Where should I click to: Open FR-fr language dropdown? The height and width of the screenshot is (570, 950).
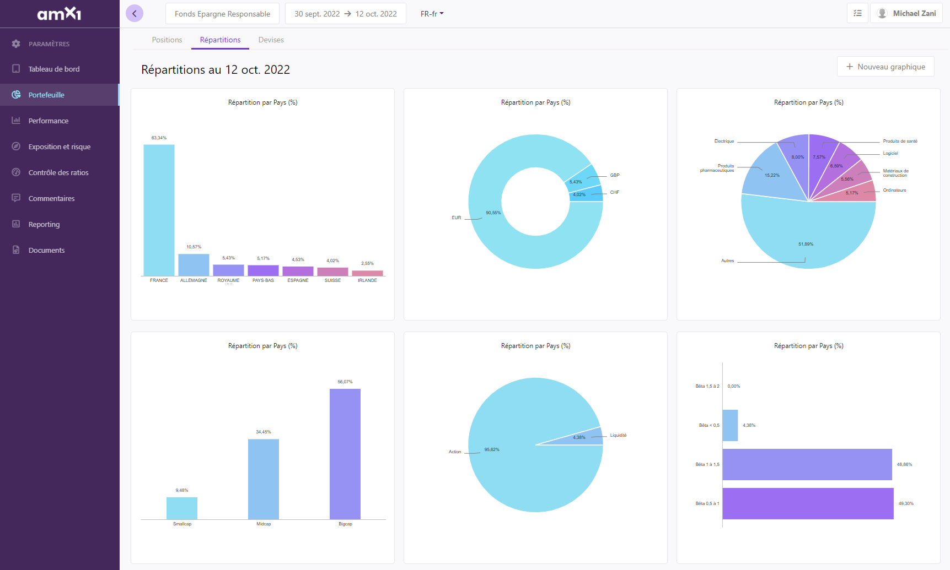(432, 14)
